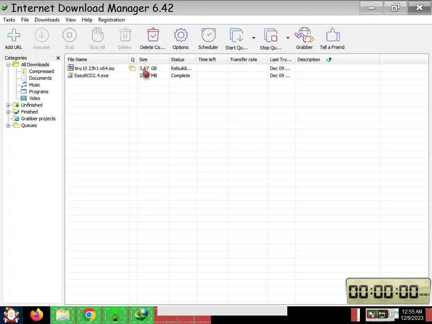Open Firefox from the taskbar
Image resolution: width=432 pixels, height=324 pixels.
tap(37, 315)
